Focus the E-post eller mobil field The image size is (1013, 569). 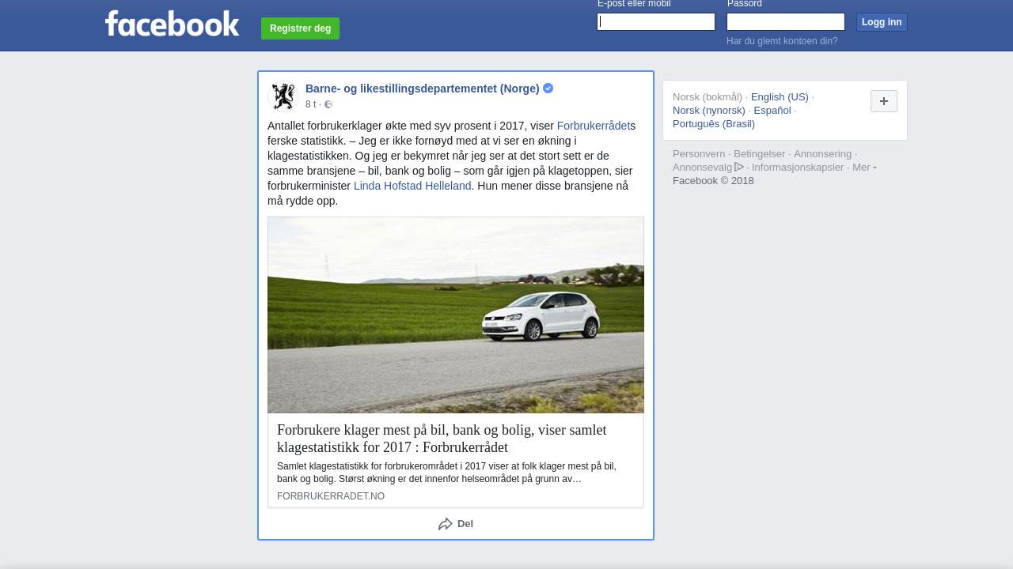click(656, 22)
